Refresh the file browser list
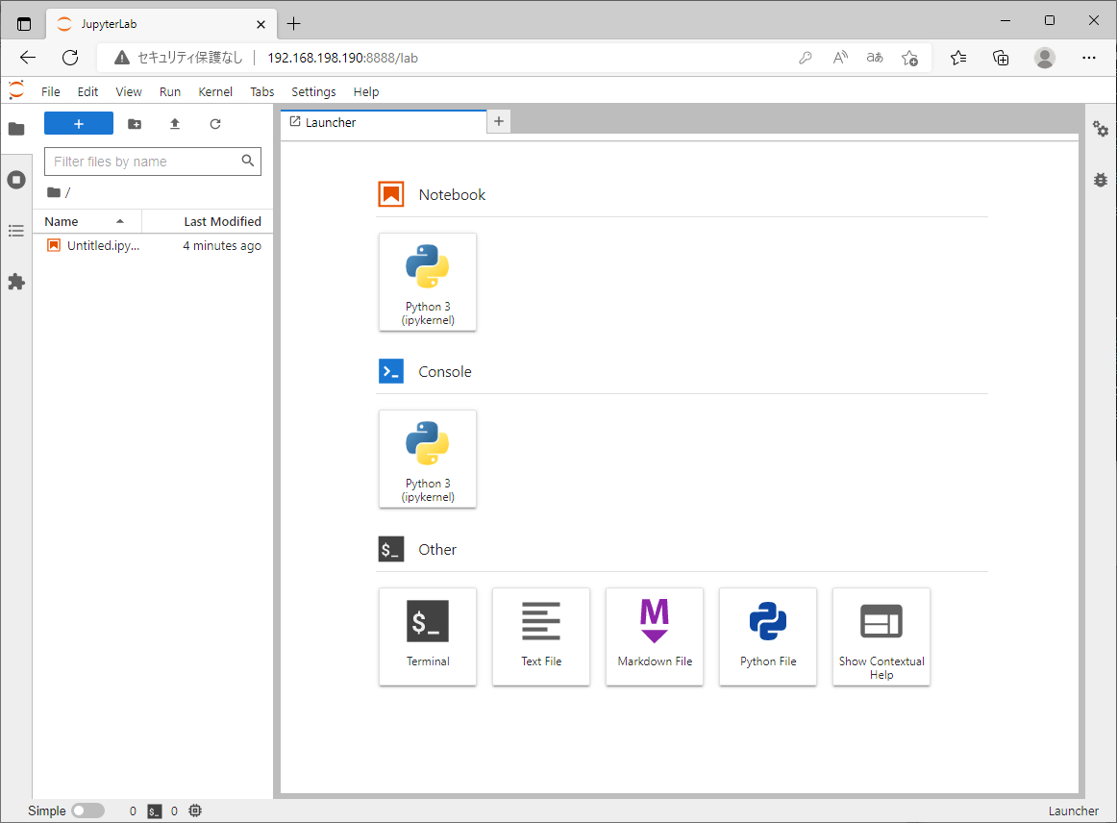This screenshot has height=823, width=1117. (x=215, y=124)
